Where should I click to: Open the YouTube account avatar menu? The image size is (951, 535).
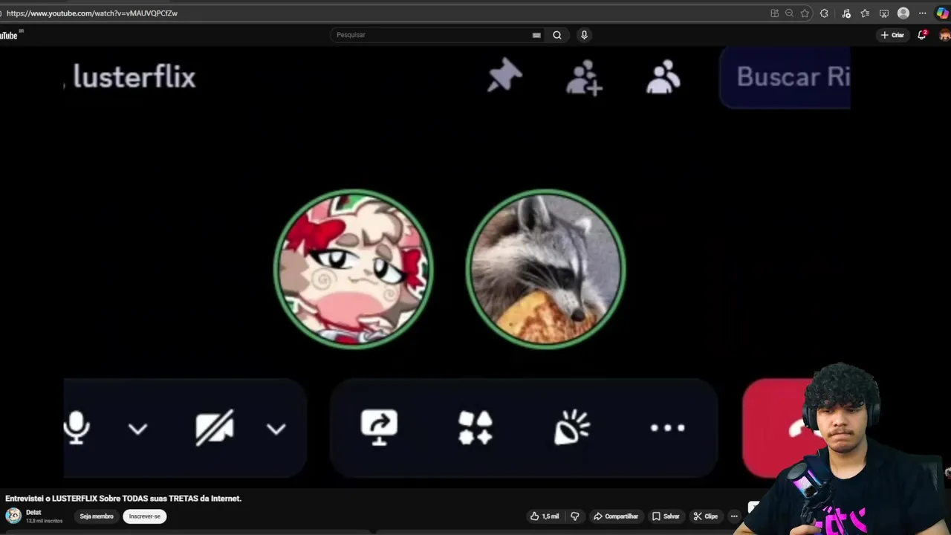coord(944,35)
